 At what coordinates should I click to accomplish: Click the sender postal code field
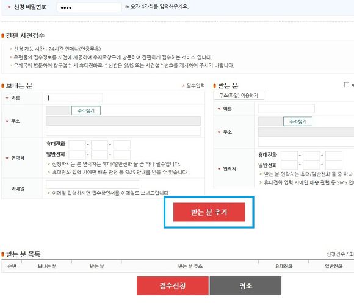(x=58, y=110)
